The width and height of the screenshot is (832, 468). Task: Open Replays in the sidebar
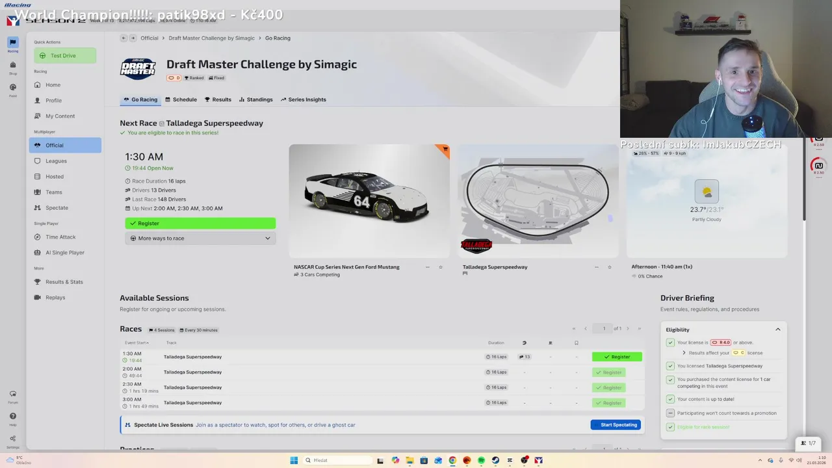click(x=65, y=297)
